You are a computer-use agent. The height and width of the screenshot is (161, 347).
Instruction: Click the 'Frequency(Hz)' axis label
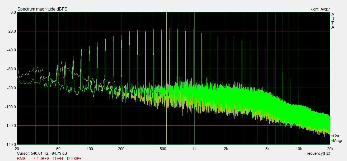[317, 153]
